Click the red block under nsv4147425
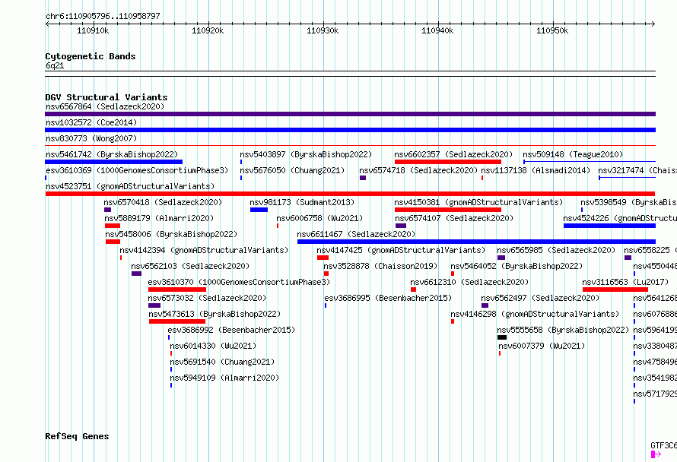Viewport: 677px width, 462px height. [x=323, y=258]
